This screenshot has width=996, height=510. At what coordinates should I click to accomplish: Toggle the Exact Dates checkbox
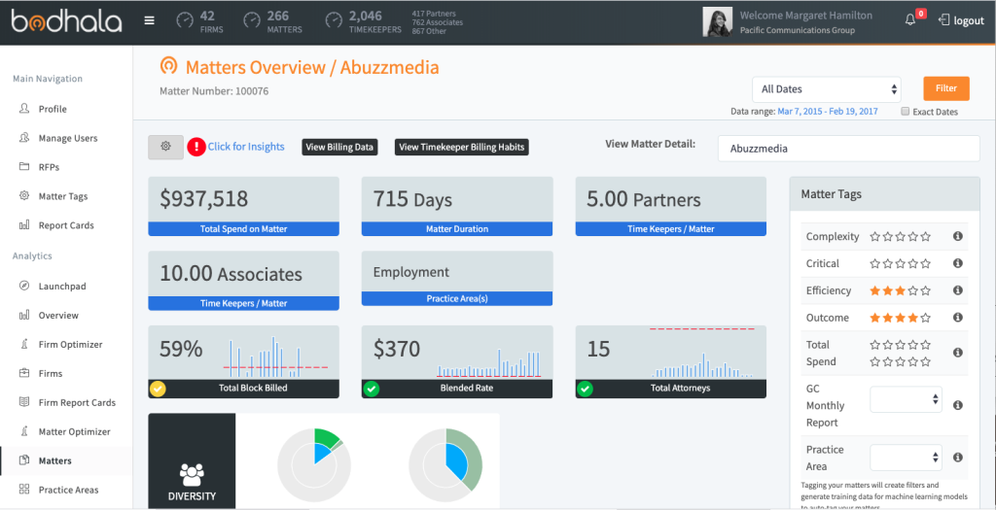(x=906, y=112)
